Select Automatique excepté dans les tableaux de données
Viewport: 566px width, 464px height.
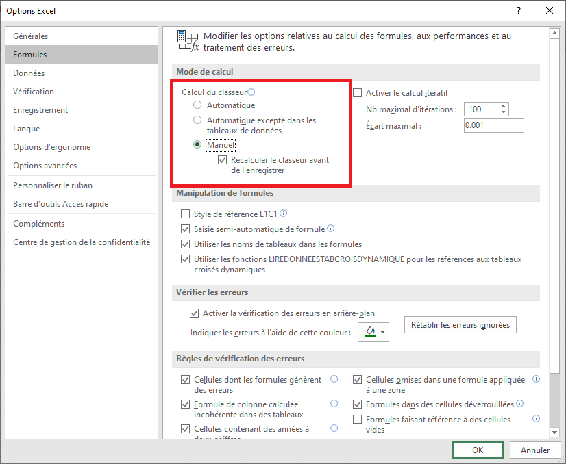197,120
